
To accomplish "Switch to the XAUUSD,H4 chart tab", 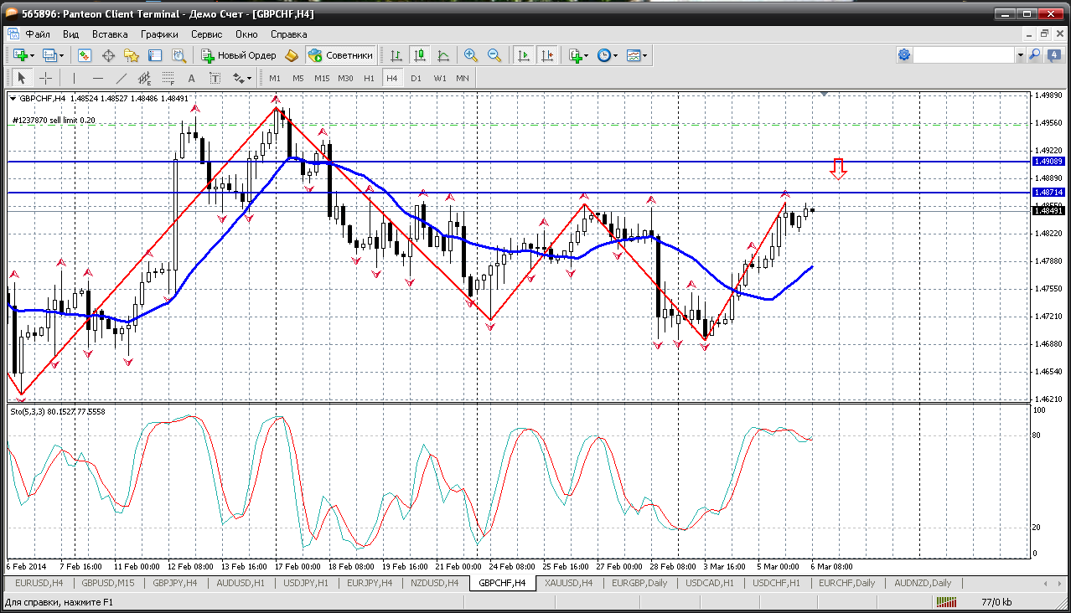I will click(568, 583).
